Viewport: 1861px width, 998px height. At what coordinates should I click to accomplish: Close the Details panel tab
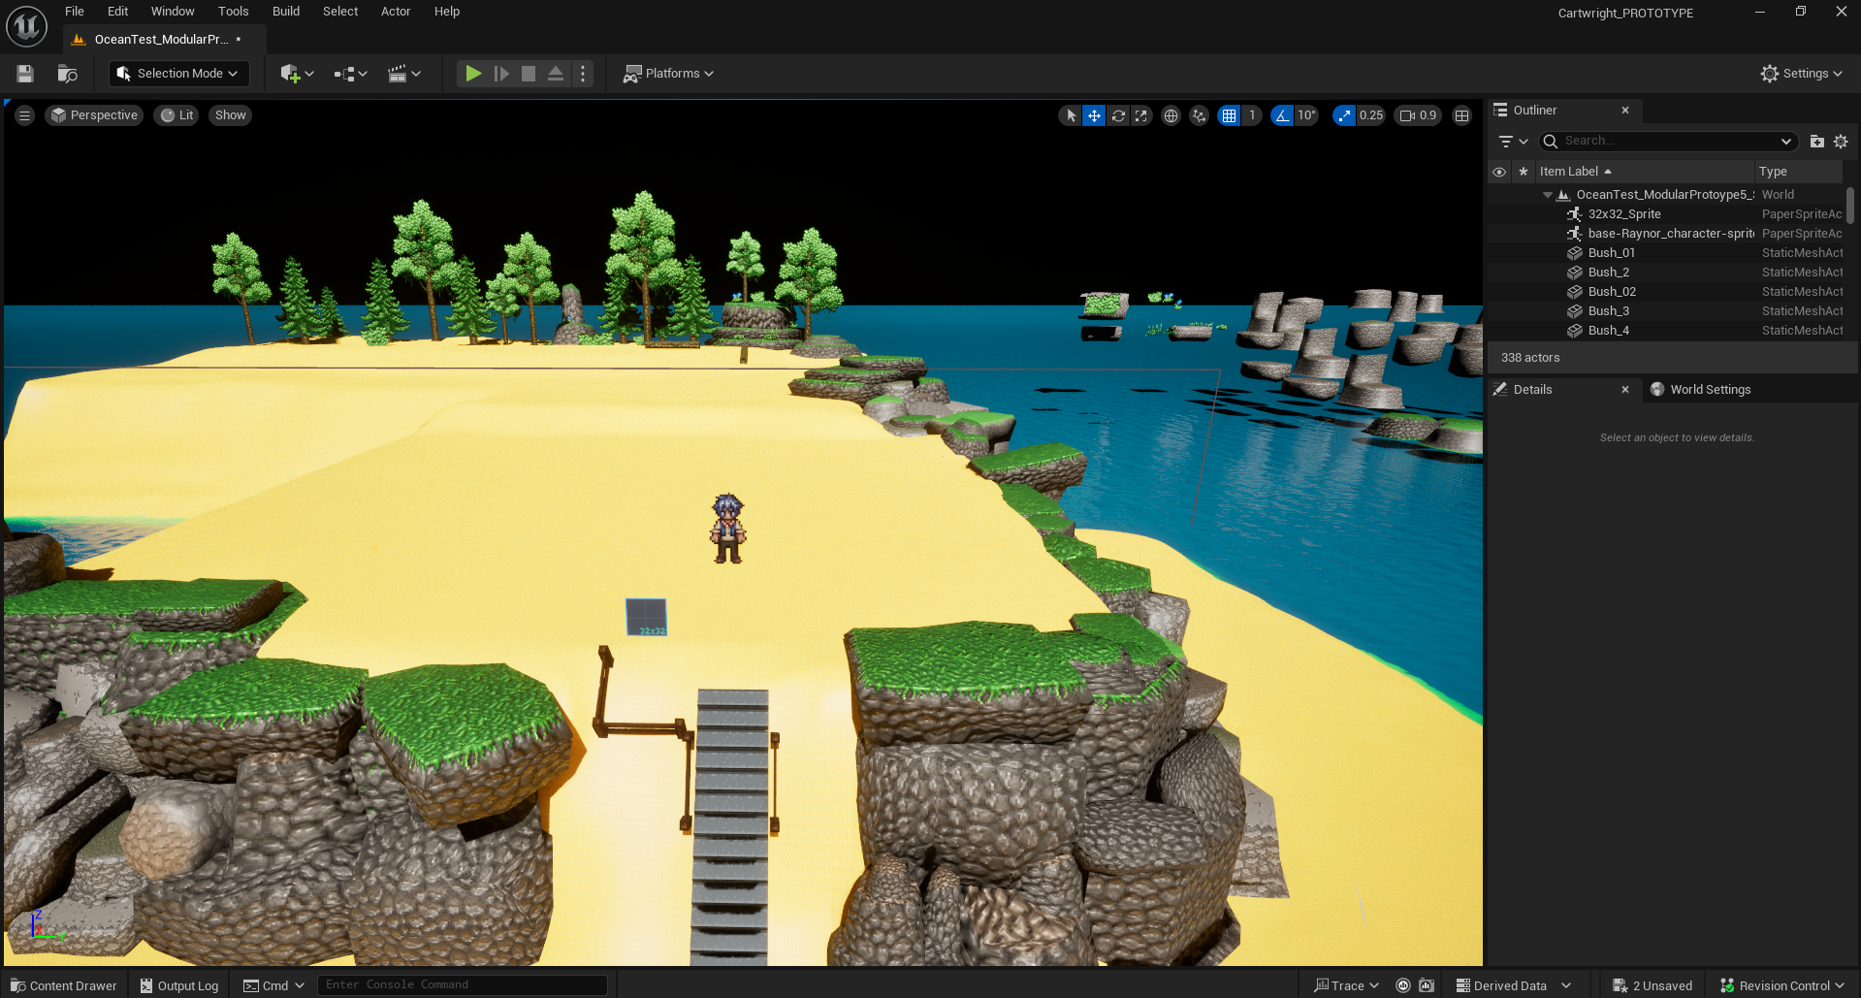coord(1625,390)
